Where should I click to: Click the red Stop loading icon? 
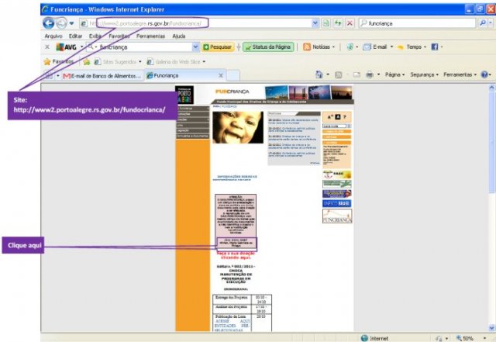pyautogui.click(x=350, y=23)
